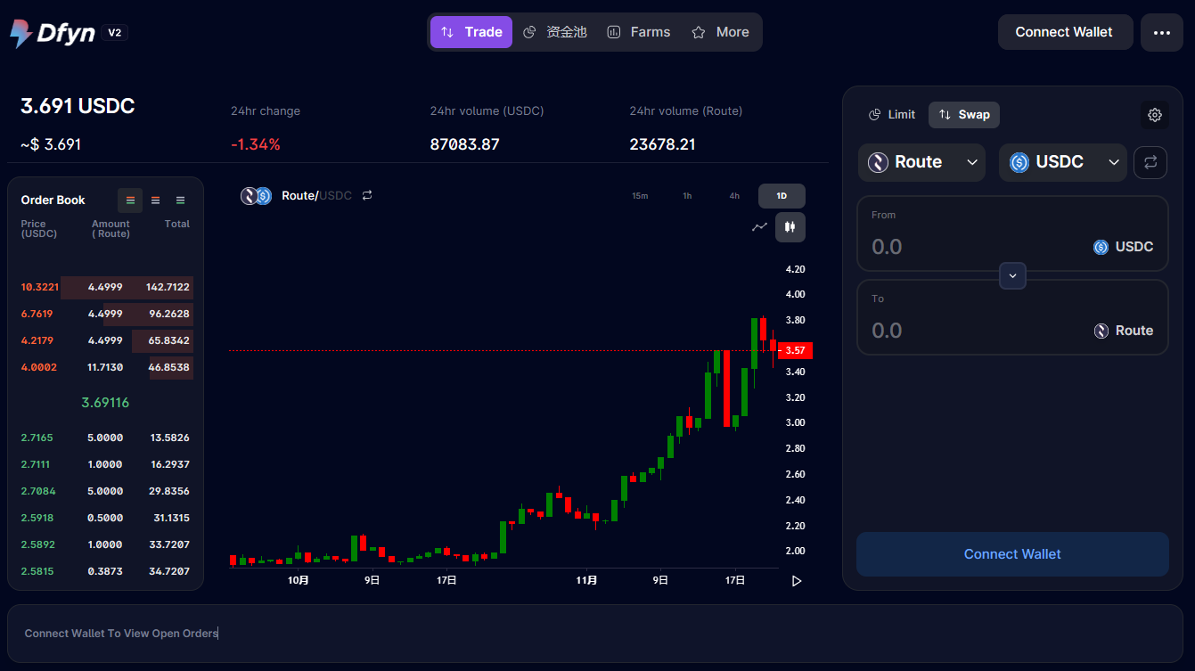Select the candlestick chart icon
Screen dimensions: 1195x671
pos(790,227)
